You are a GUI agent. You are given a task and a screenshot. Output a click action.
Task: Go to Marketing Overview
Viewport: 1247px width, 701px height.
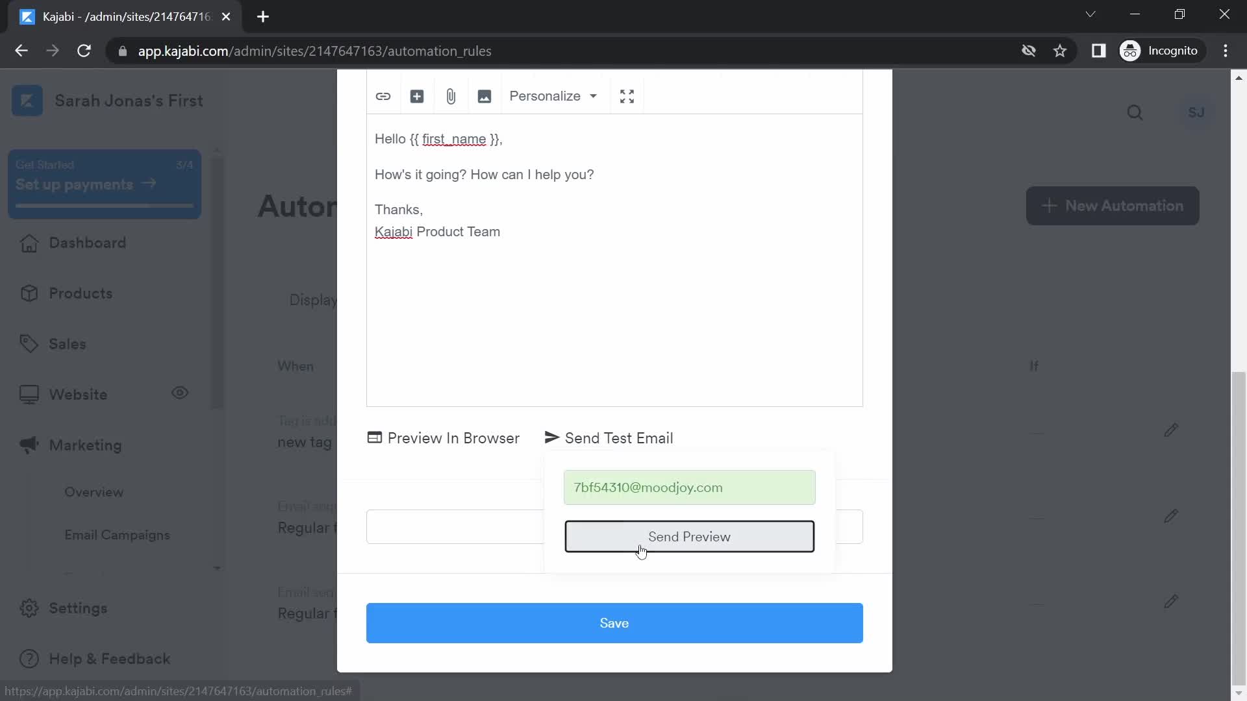(94, 492)
